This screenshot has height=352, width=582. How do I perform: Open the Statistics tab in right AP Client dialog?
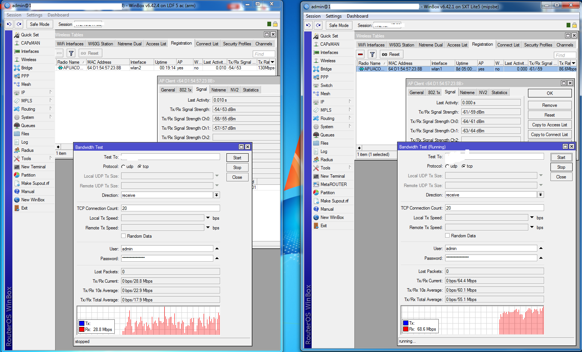[x=499, y=93]
